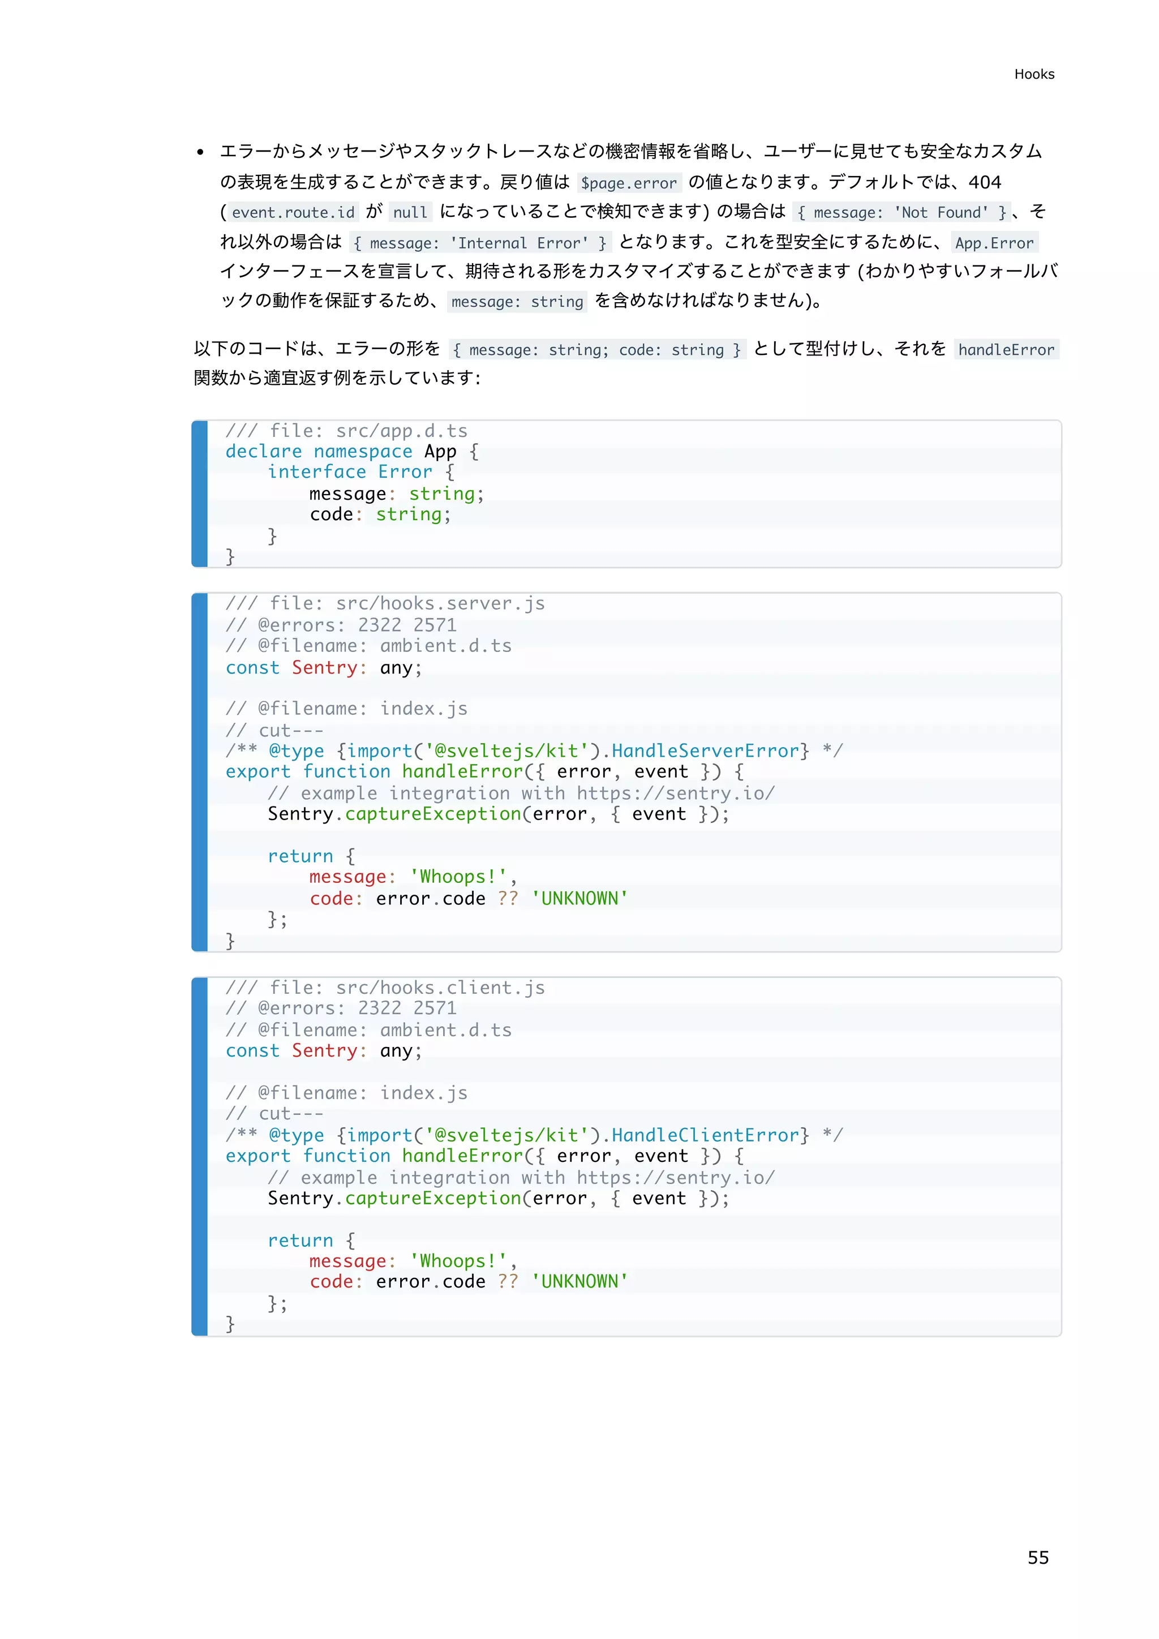Click "code: error.code ?? 'UNKNOWN'" in hooks.client.js block
The height and width of the screenshot is (1639, 1159).
tap(469, 1282)
